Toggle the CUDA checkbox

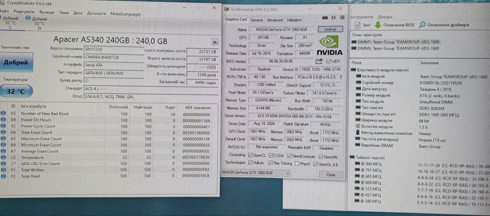click(x=271, y=155)
